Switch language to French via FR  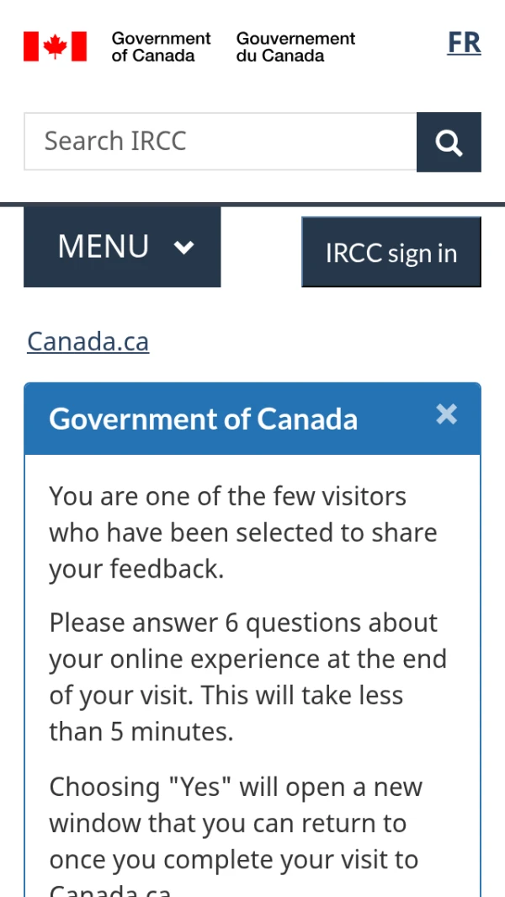(x=464, y=42)
